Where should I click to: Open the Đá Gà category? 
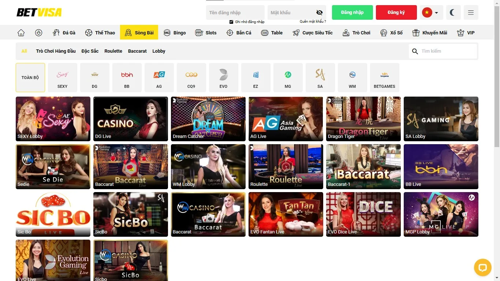tap(64, 33)
